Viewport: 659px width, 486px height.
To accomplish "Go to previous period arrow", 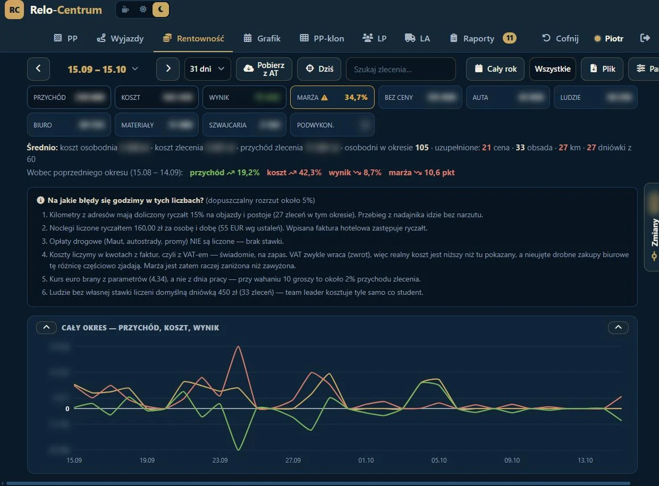I will [38, 69].
